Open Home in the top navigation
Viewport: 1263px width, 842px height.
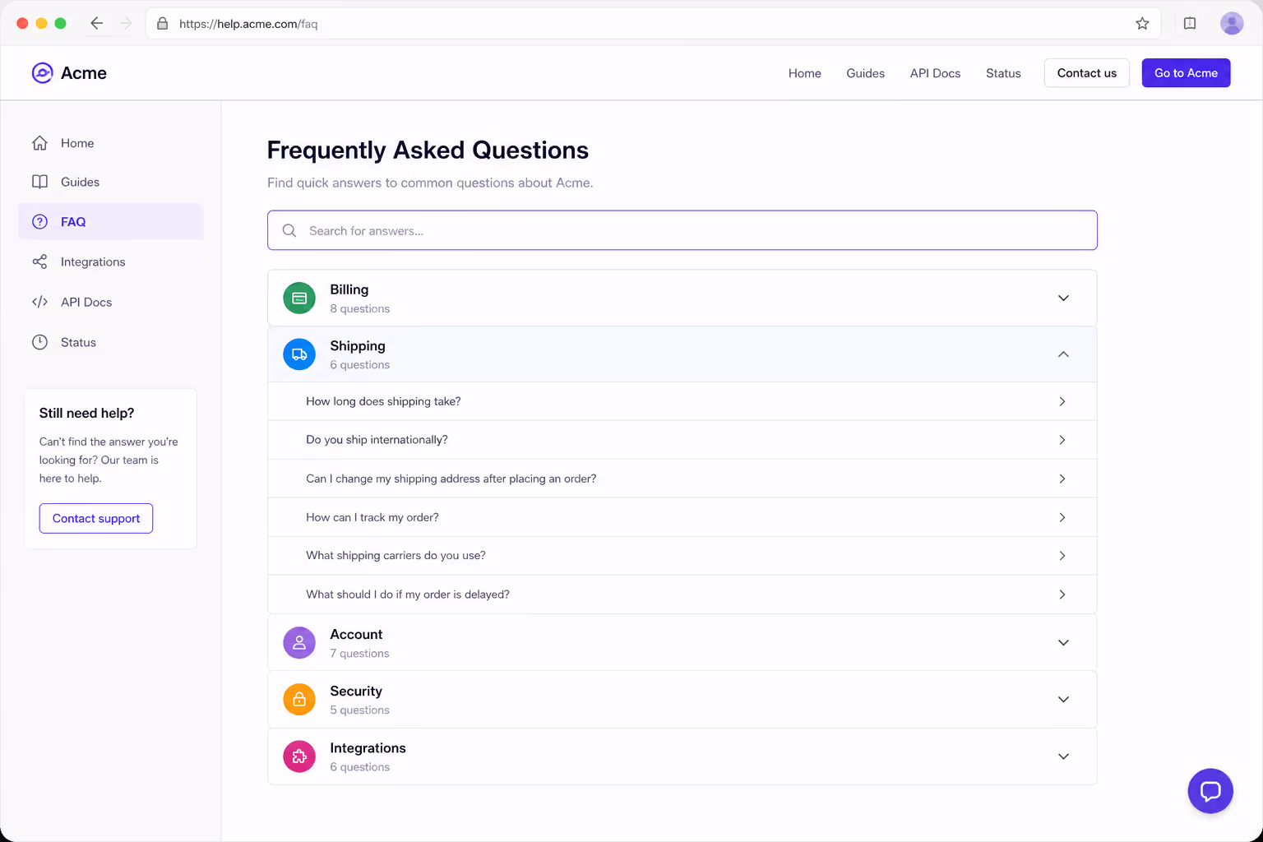804,73
